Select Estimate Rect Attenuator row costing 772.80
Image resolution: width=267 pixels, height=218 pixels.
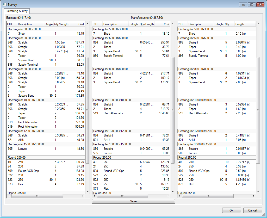[x=46, y=122]
